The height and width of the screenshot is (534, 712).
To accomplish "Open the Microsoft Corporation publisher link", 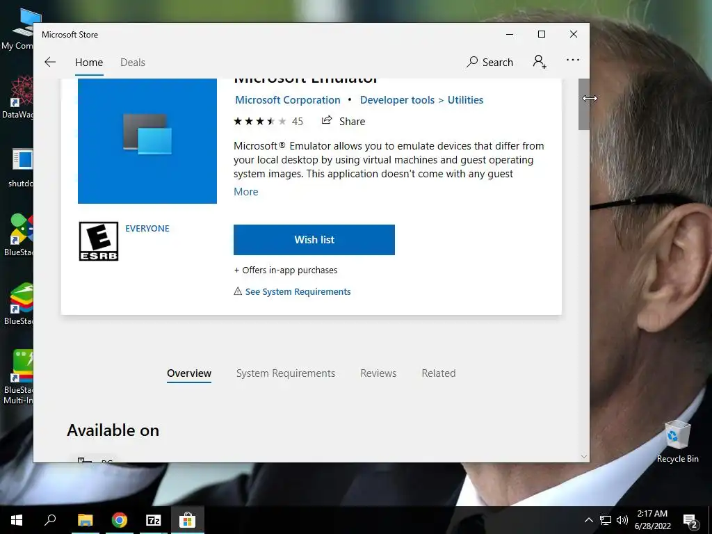I will click(287, 100).
